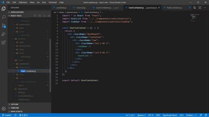
Task: Open the Extensions view
Action: (x=4, y=43)
